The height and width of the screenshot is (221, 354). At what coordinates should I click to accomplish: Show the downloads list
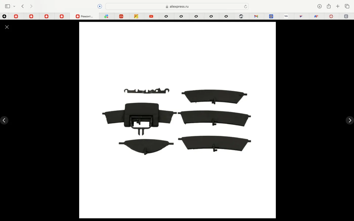point(320,6)
